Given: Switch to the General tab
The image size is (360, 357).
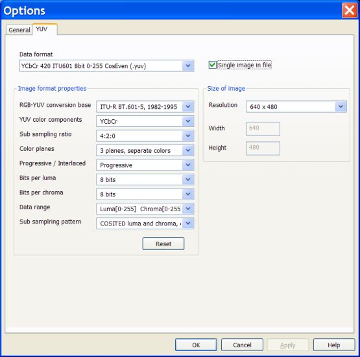Looking at the screenshot, I should pyautogui.click(x=19, y=30).
